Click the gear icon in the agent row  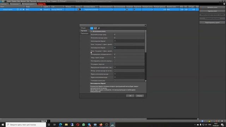(x=24, y=10)
